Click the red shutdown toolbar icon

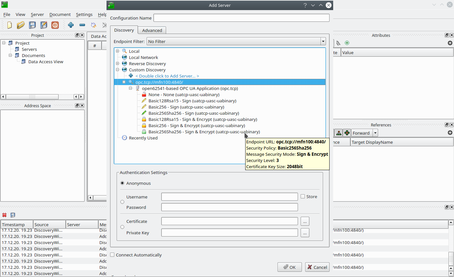[55, 25]
